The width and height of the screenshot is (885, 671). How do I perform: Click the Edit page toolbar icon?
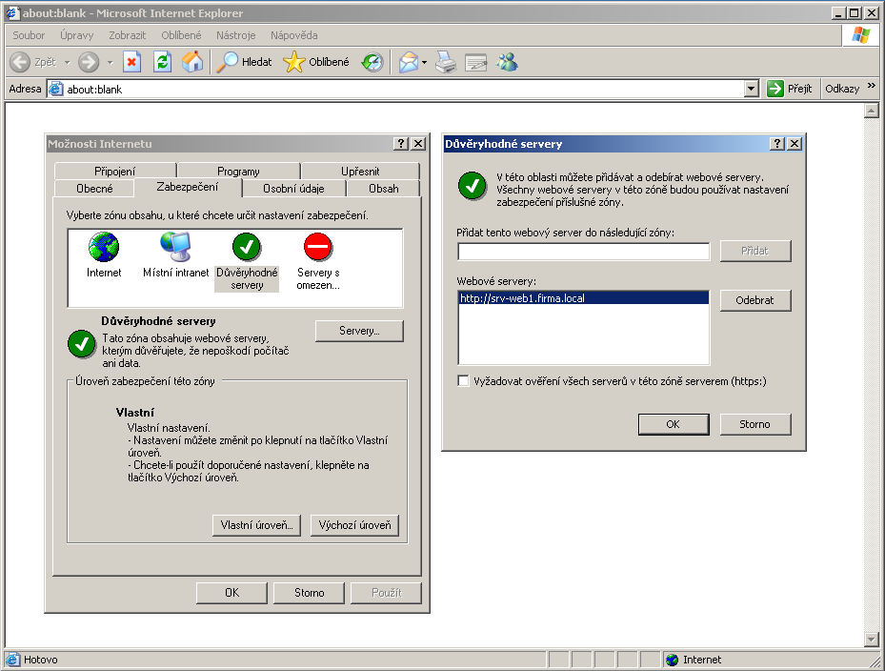tap(475, 62)
